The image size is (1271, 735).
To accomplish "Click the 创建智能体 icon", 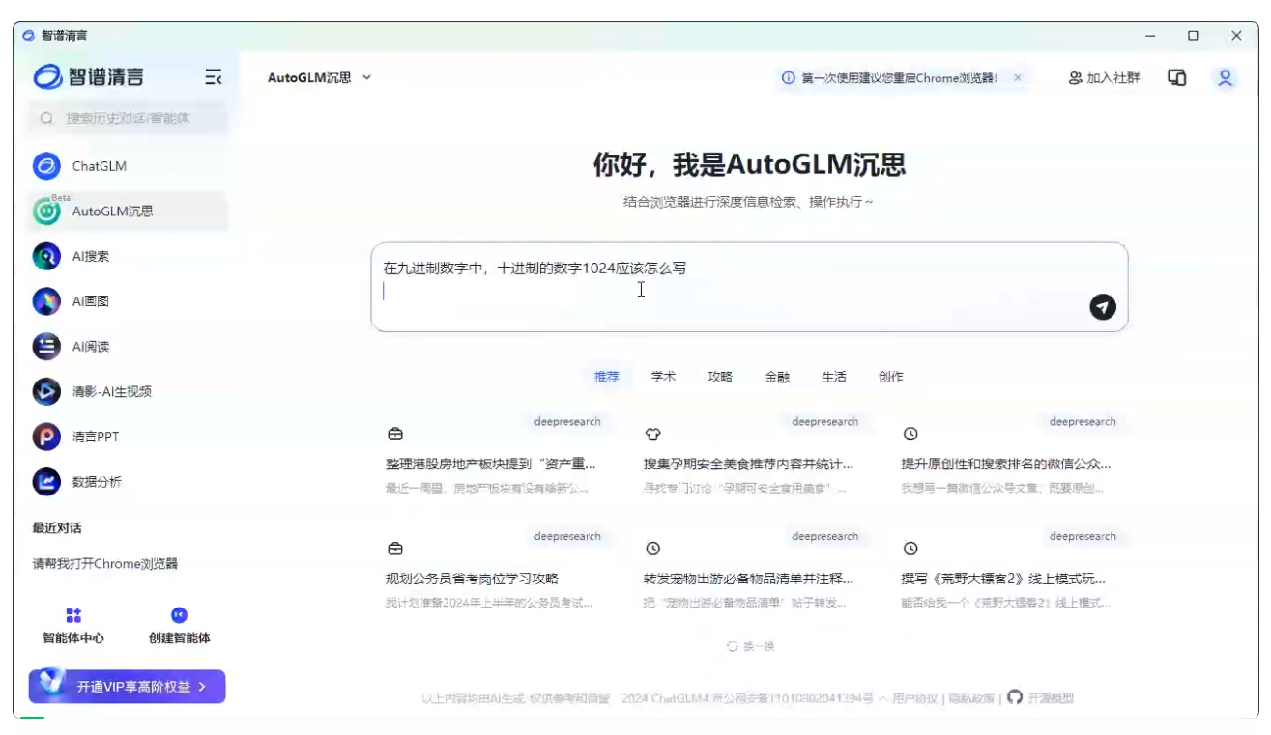I will [x=179, y=615].
